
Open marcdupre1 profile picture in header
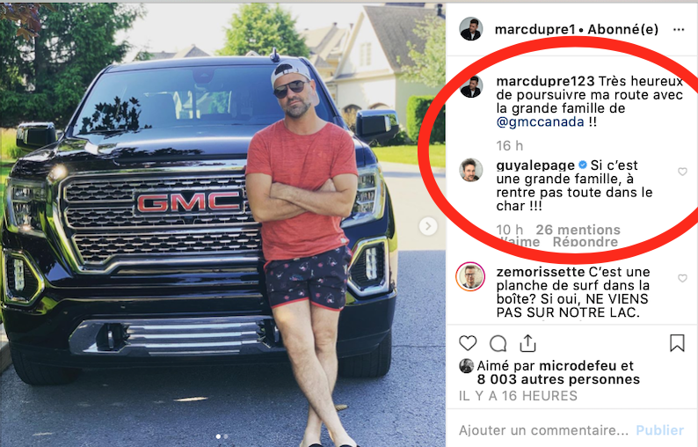tap(470, 29)
